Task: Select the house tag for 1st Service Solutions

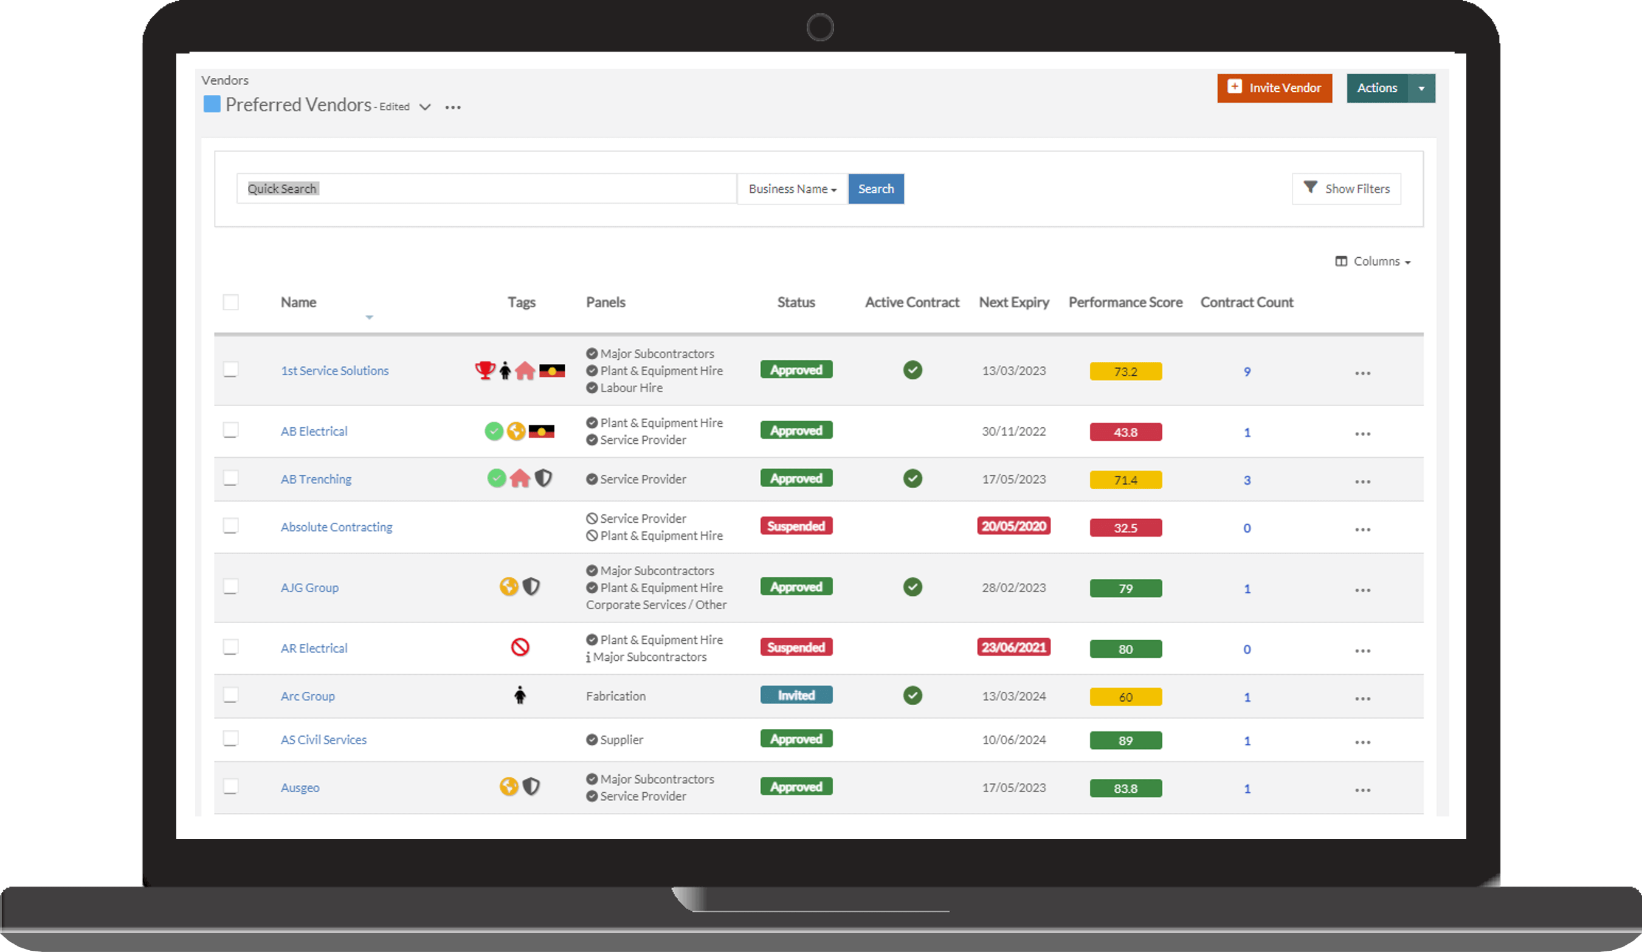Action: click(525, 370)
